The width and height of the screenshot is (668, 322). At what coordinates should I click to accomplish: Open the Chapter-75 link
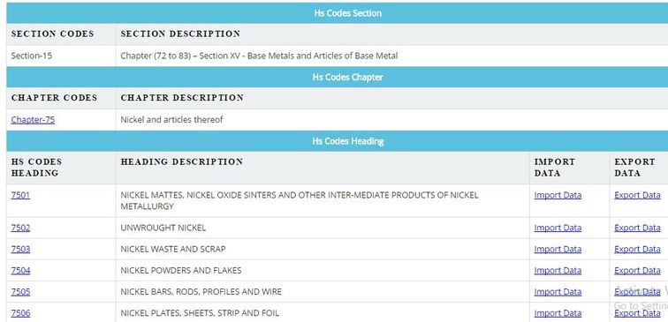(33, 119)
